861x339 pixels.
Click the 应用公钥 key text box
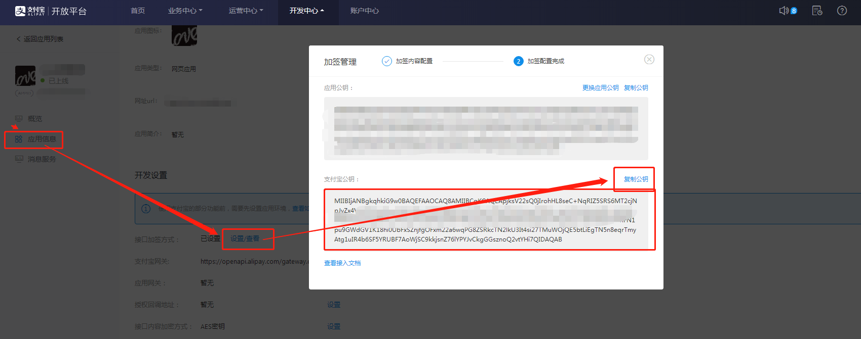tap(486, 129)
